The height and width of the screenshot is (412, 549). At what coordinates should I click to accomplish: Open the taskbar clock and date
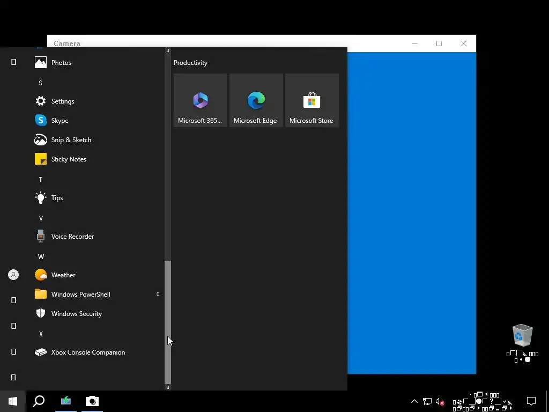point(483,401)
